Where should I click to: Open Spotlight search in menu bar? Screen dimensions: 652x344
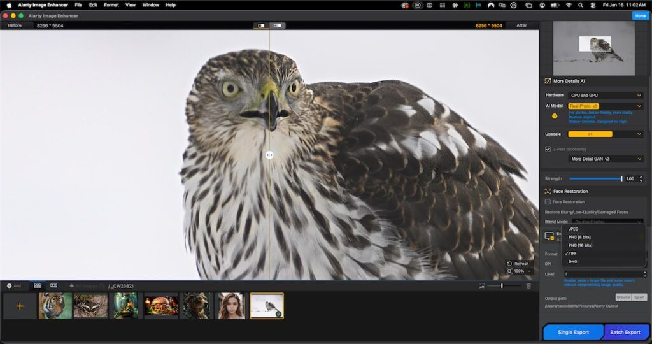(x=581, y=5)
